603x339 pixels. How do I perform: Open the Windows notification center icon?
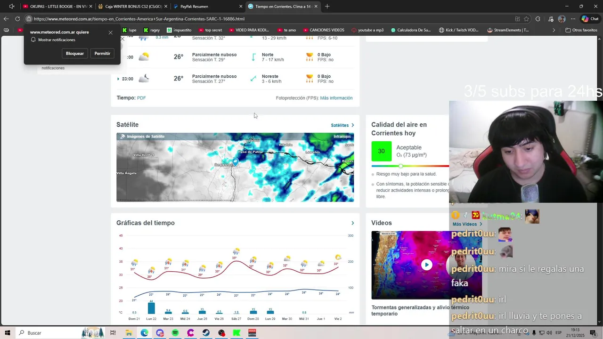click(593, 333)
